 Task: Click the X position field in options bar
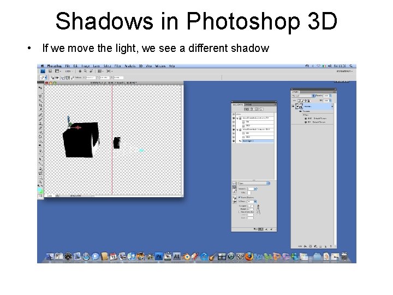(91, 78)
